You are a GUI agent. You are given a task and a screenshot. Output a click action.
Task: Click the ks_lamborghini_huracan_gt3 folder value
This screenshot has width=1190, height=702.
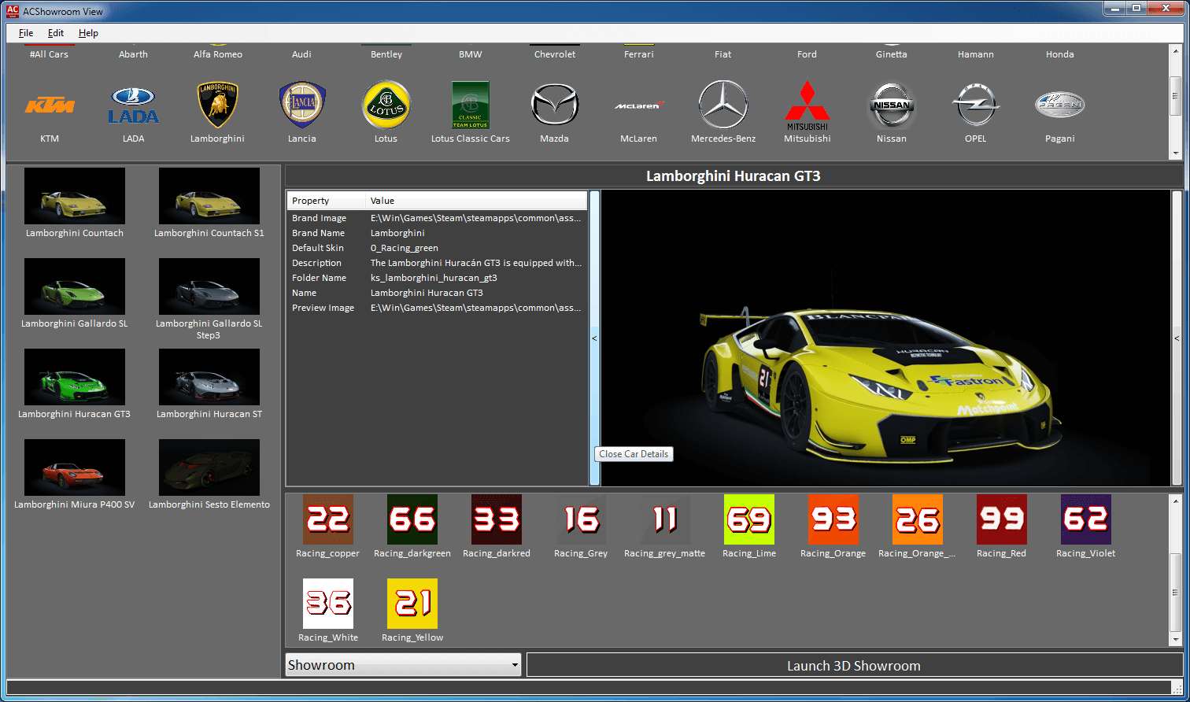[x=434, y=278]
